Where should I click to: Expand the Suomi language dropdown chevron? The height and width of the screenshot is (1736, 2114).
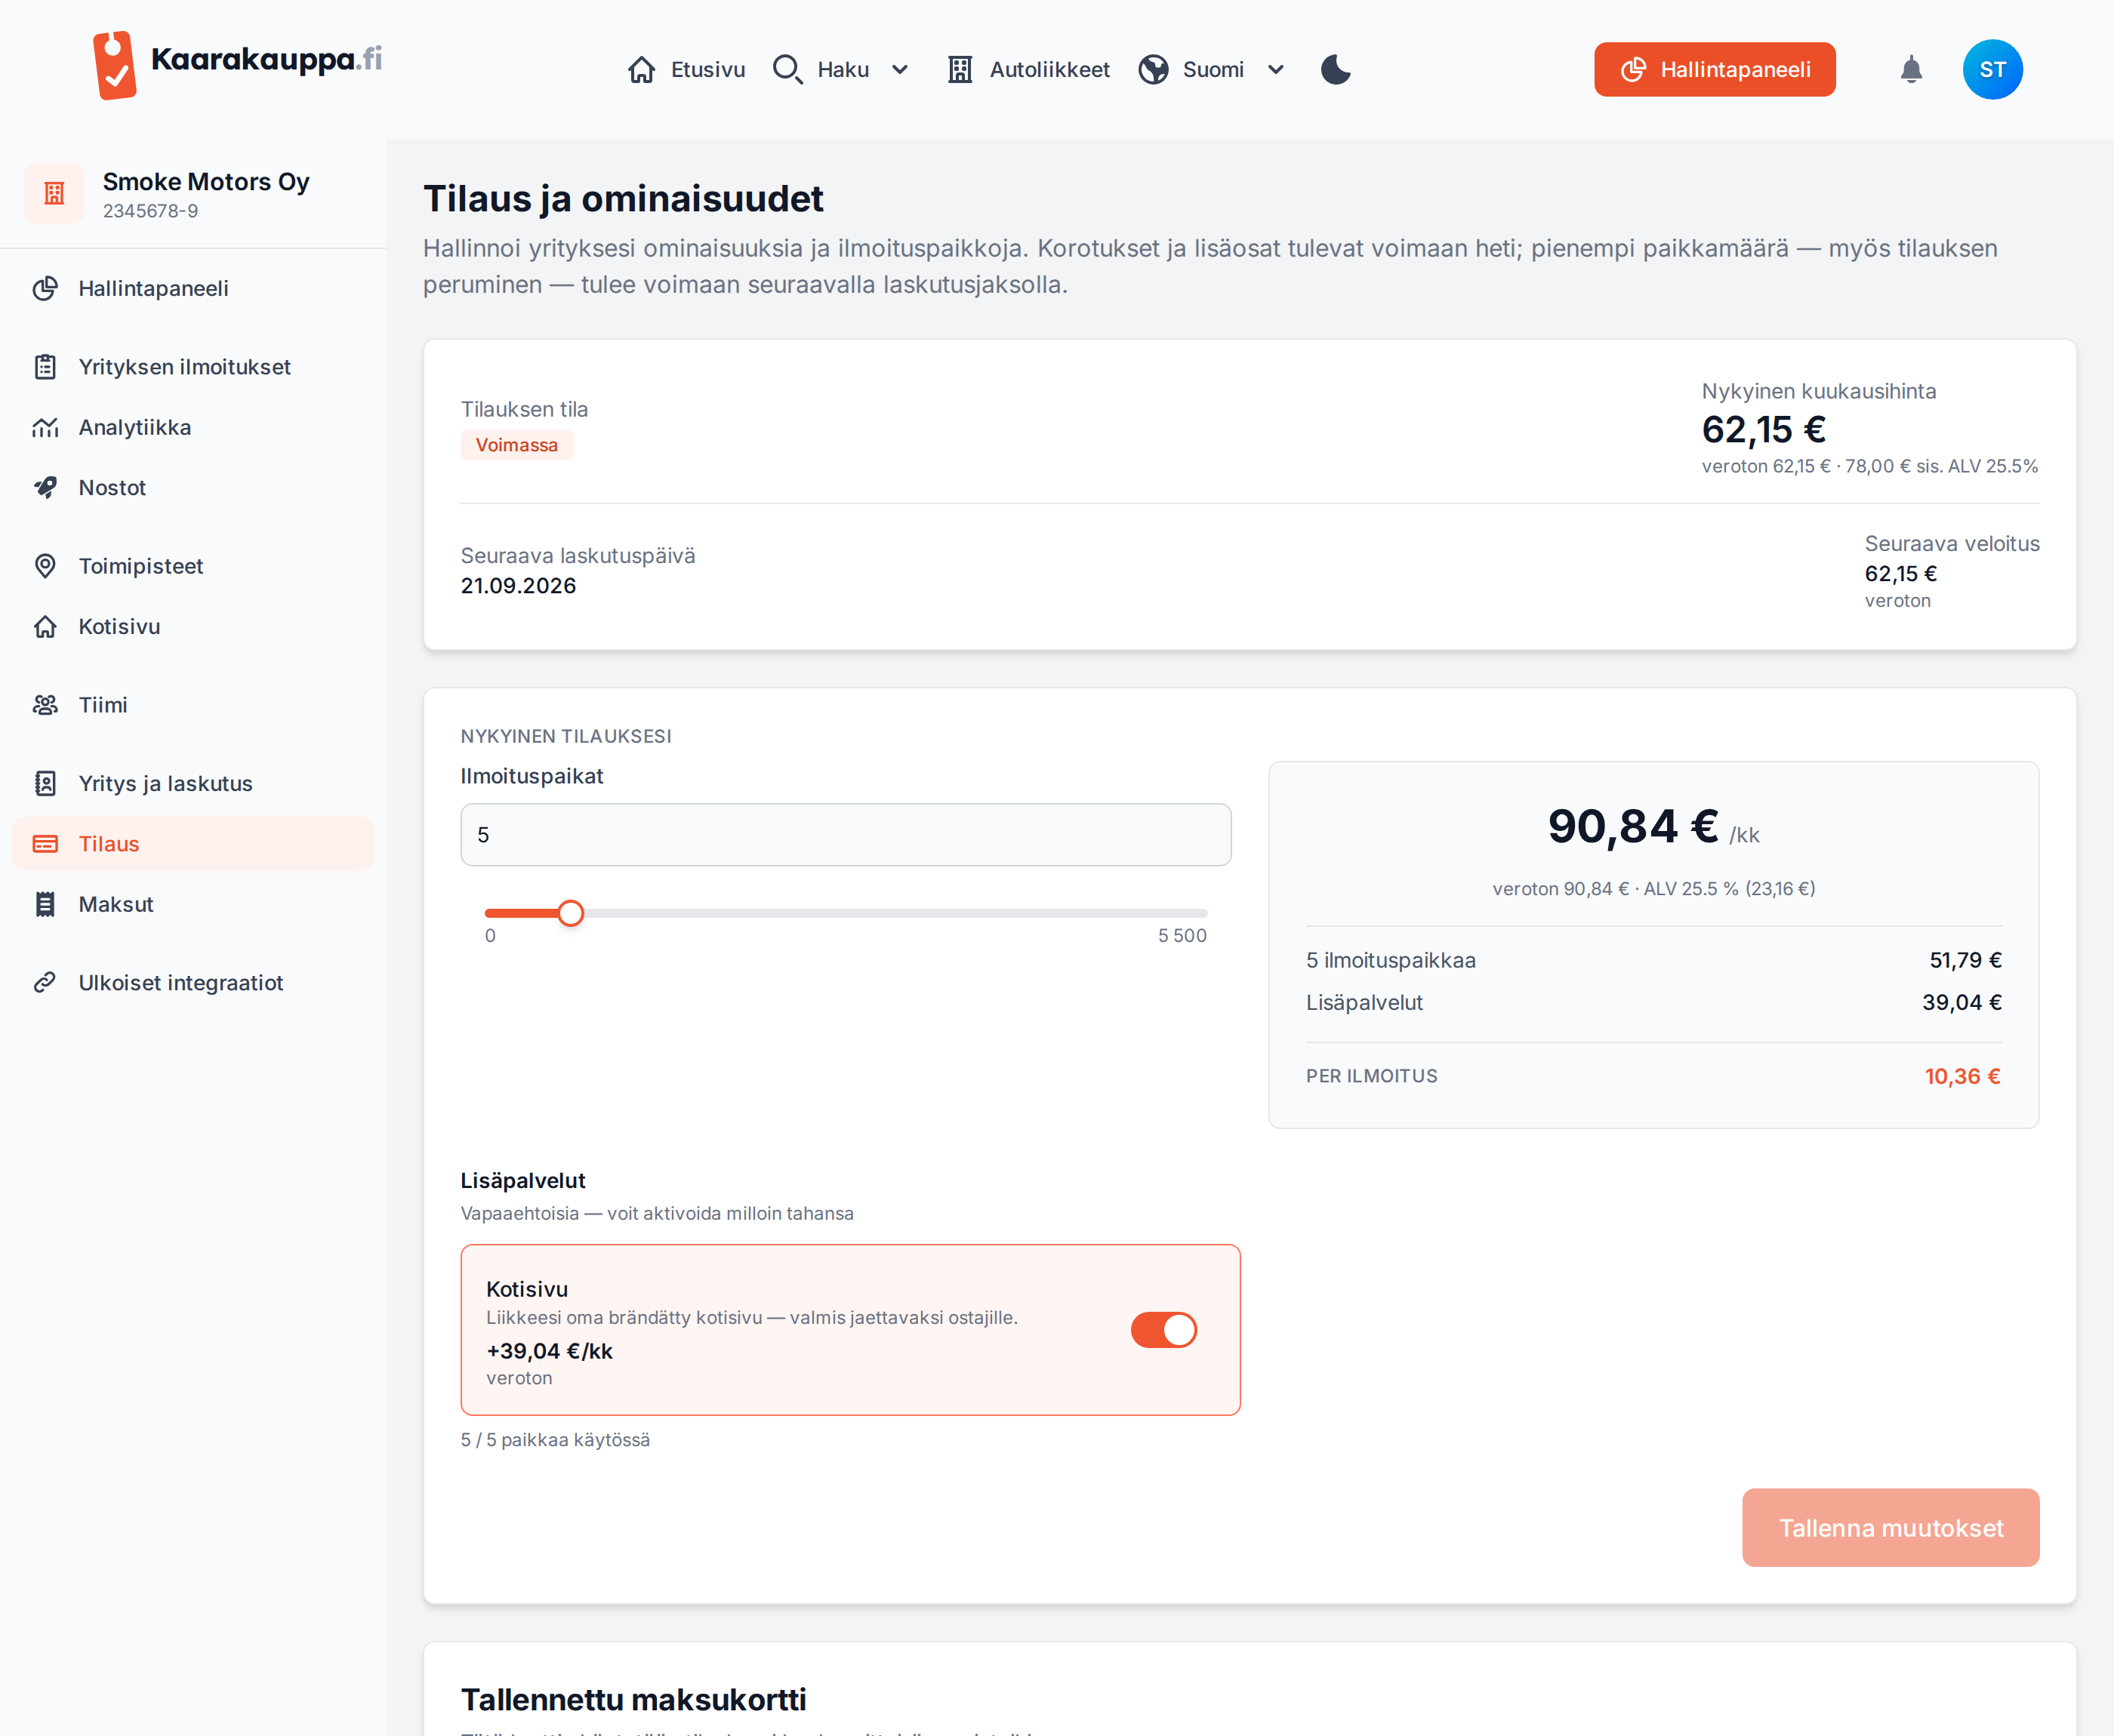(1276, 70)
